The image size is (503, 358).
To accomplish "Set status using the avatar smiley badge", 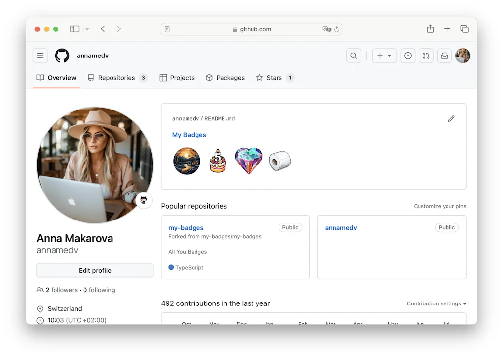I will click(x=144, y=200).
